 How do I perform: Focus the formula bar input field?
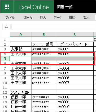[54, 27]
